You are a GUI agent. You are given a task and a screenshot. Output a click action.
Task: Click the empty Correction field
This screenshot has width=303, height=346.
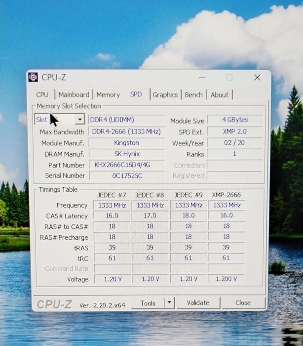click(x=235, y=165)
